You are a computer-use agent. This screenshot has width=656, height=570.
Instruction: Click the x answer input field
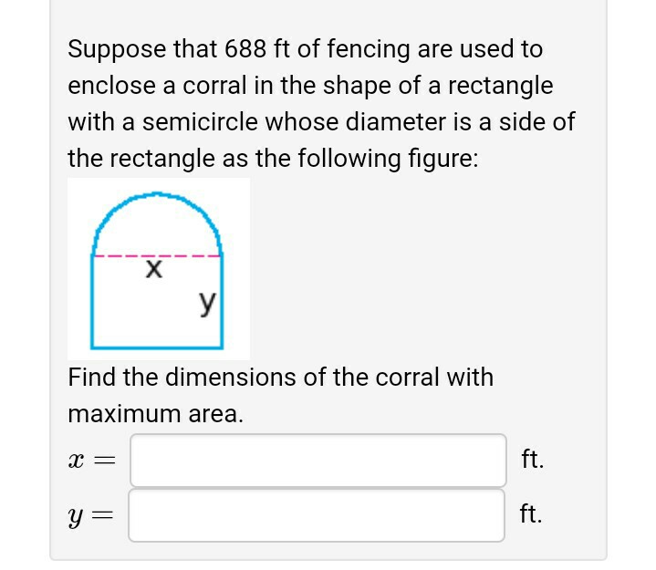coord(318,461)
